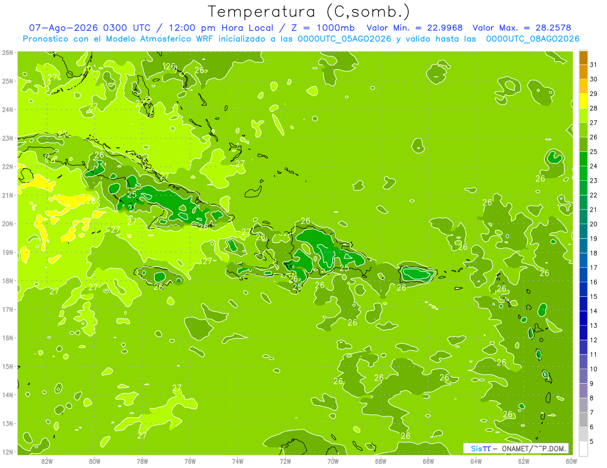
Task: Click the 62W longitude axis label
Action: coord(524,460)
